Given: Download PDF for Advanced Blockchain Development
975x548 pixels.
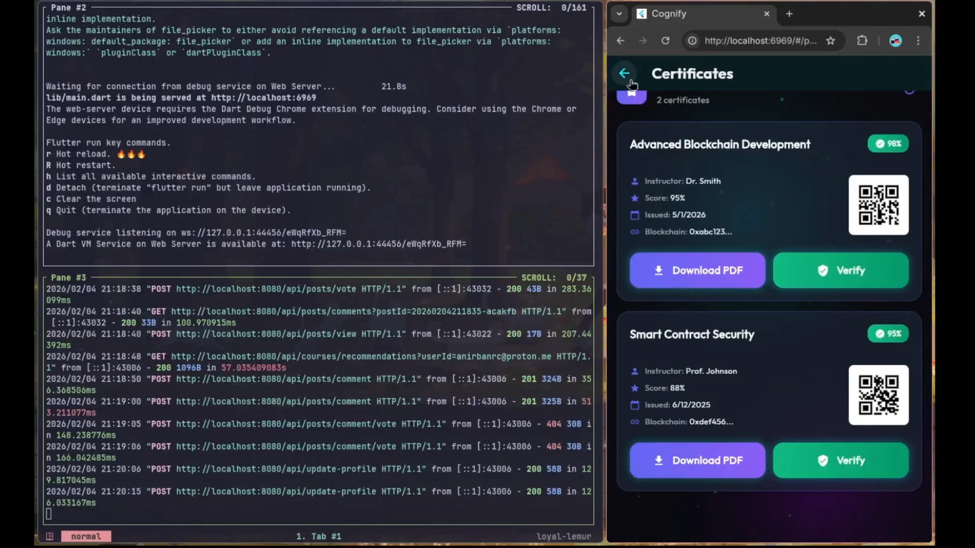Looking at the screenshot, I should click(x=698, y=270).
